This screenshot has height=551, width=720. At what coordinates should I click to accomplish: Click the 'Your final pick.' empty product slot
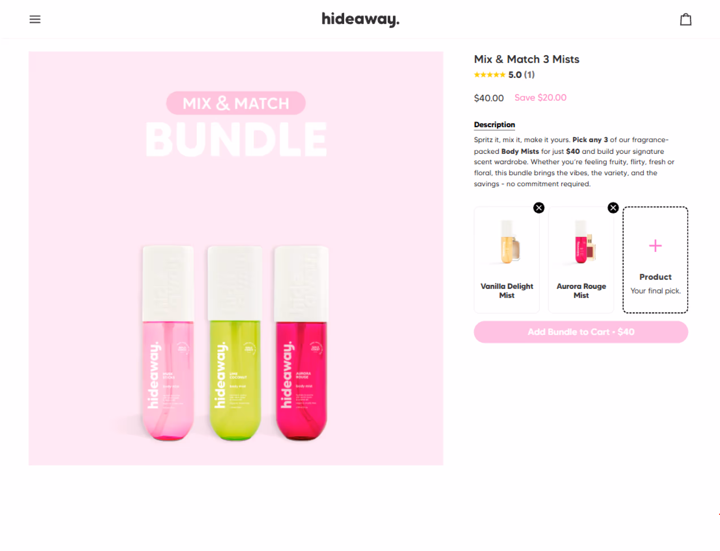click(655, 260)
